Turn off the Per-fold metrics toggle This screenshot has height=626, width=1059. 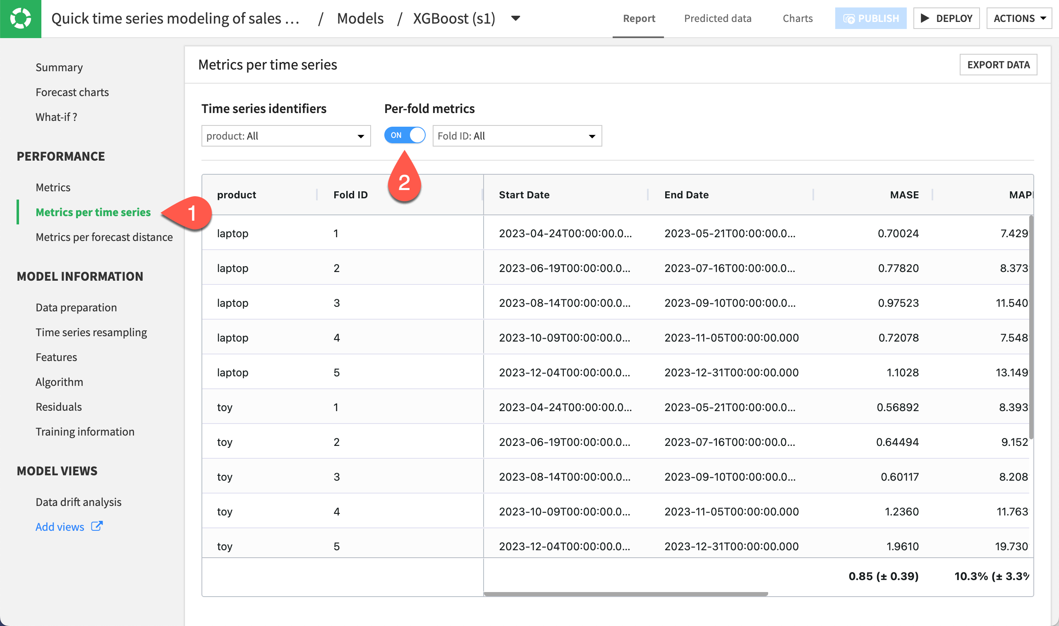(x=405, y=135)
